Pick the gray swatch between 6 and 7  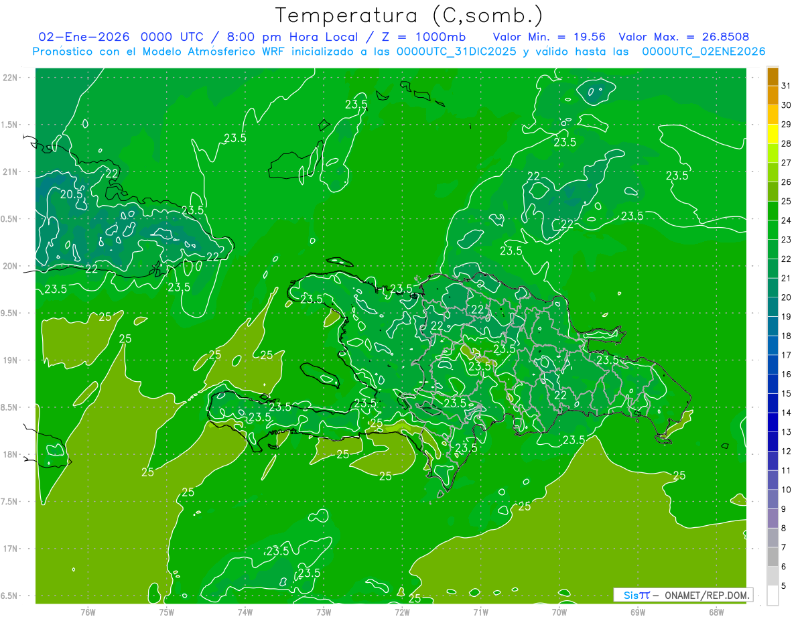click(x=773, y=556)
